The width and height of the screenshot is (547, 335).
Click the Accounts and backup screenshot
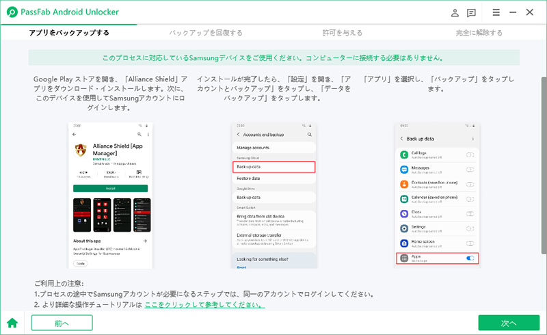click(274, 196)
